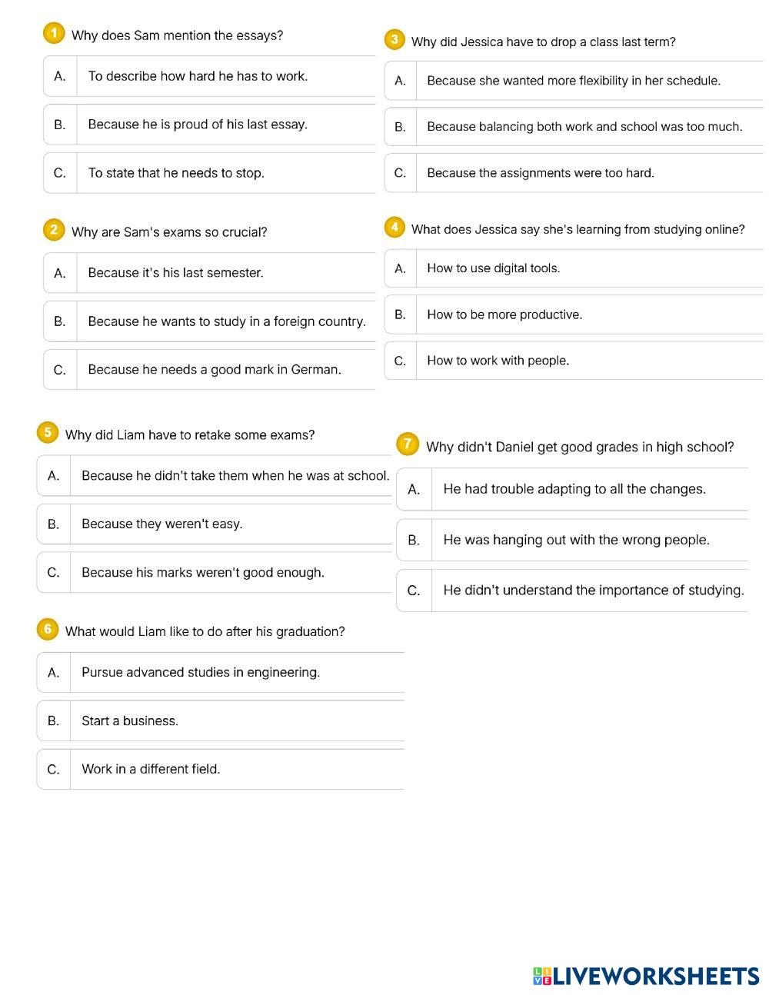Click the yellow question 3 number badge
Screen dimensions: 769x995
point(394,40)
